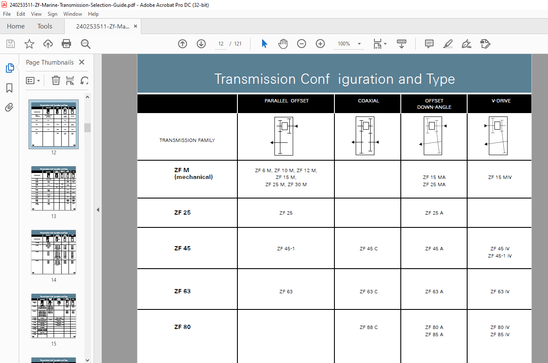Click the stamp tool icon
The height and width of the screenshot is (363, 548).
(x=485, y=44)
